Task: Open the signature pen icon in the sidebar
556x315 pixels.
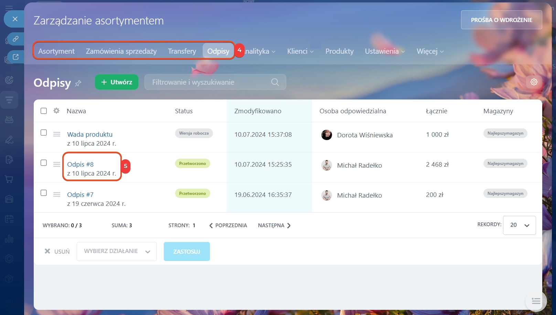Action: tap(9, 139)
